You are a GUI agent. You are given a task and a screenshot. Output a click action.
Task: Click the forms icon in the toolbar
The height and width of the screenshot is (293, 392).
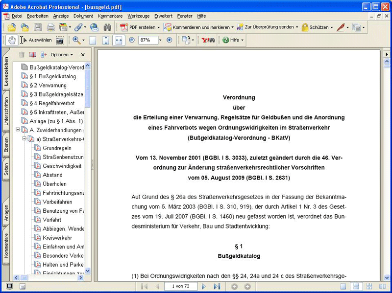(357, 27)
